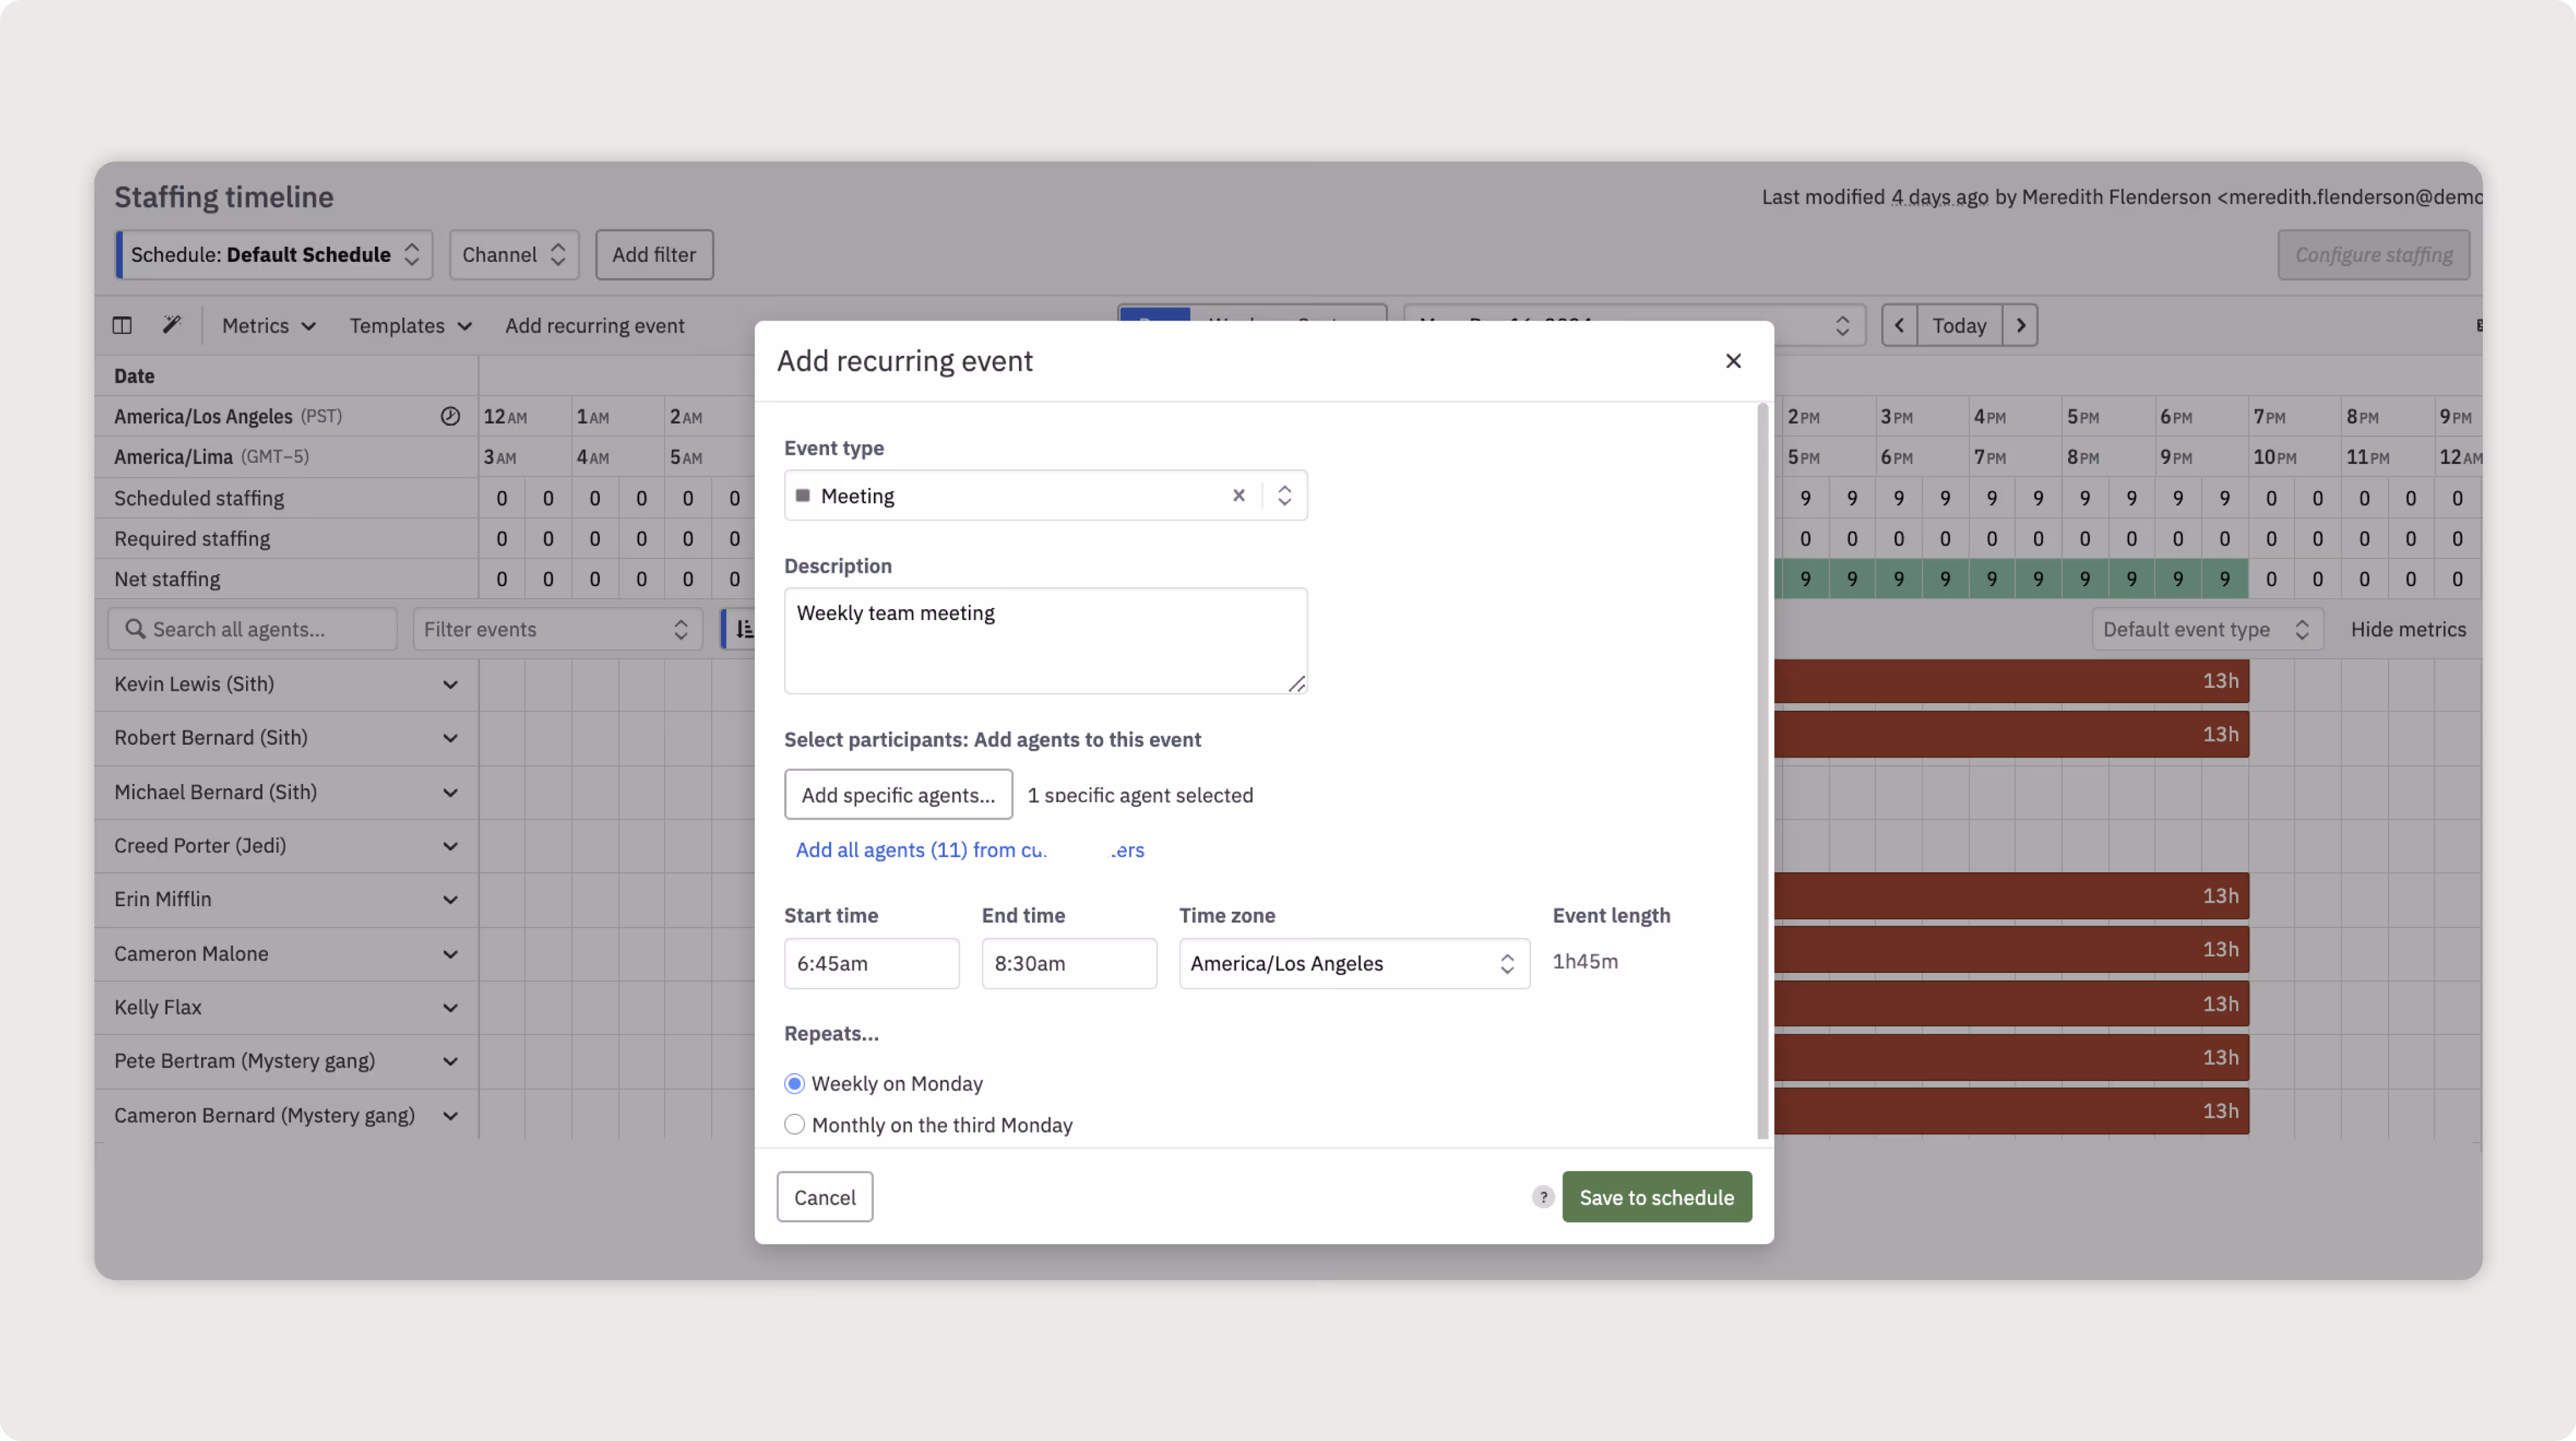Open the Channel filter dropdown
The height and width of the screenshot is (1441, 2576).
click(x=514, y=254)
